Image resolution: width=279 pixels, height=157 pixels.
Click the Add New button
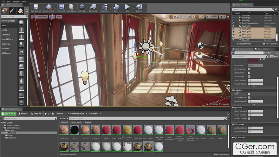(x=9, y=114)
